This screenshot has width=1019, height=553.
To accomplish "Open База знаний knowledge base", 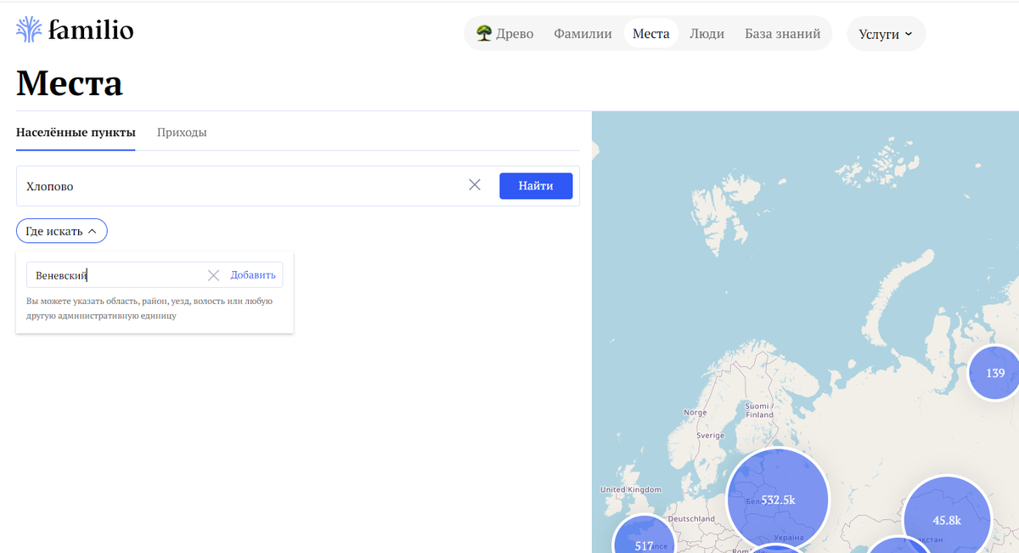I will tap(783, 34).
